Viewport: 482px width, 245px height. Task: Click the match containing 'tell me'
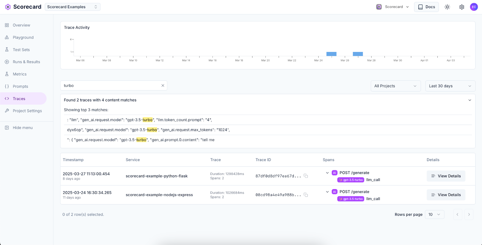(x=268, y=140)
